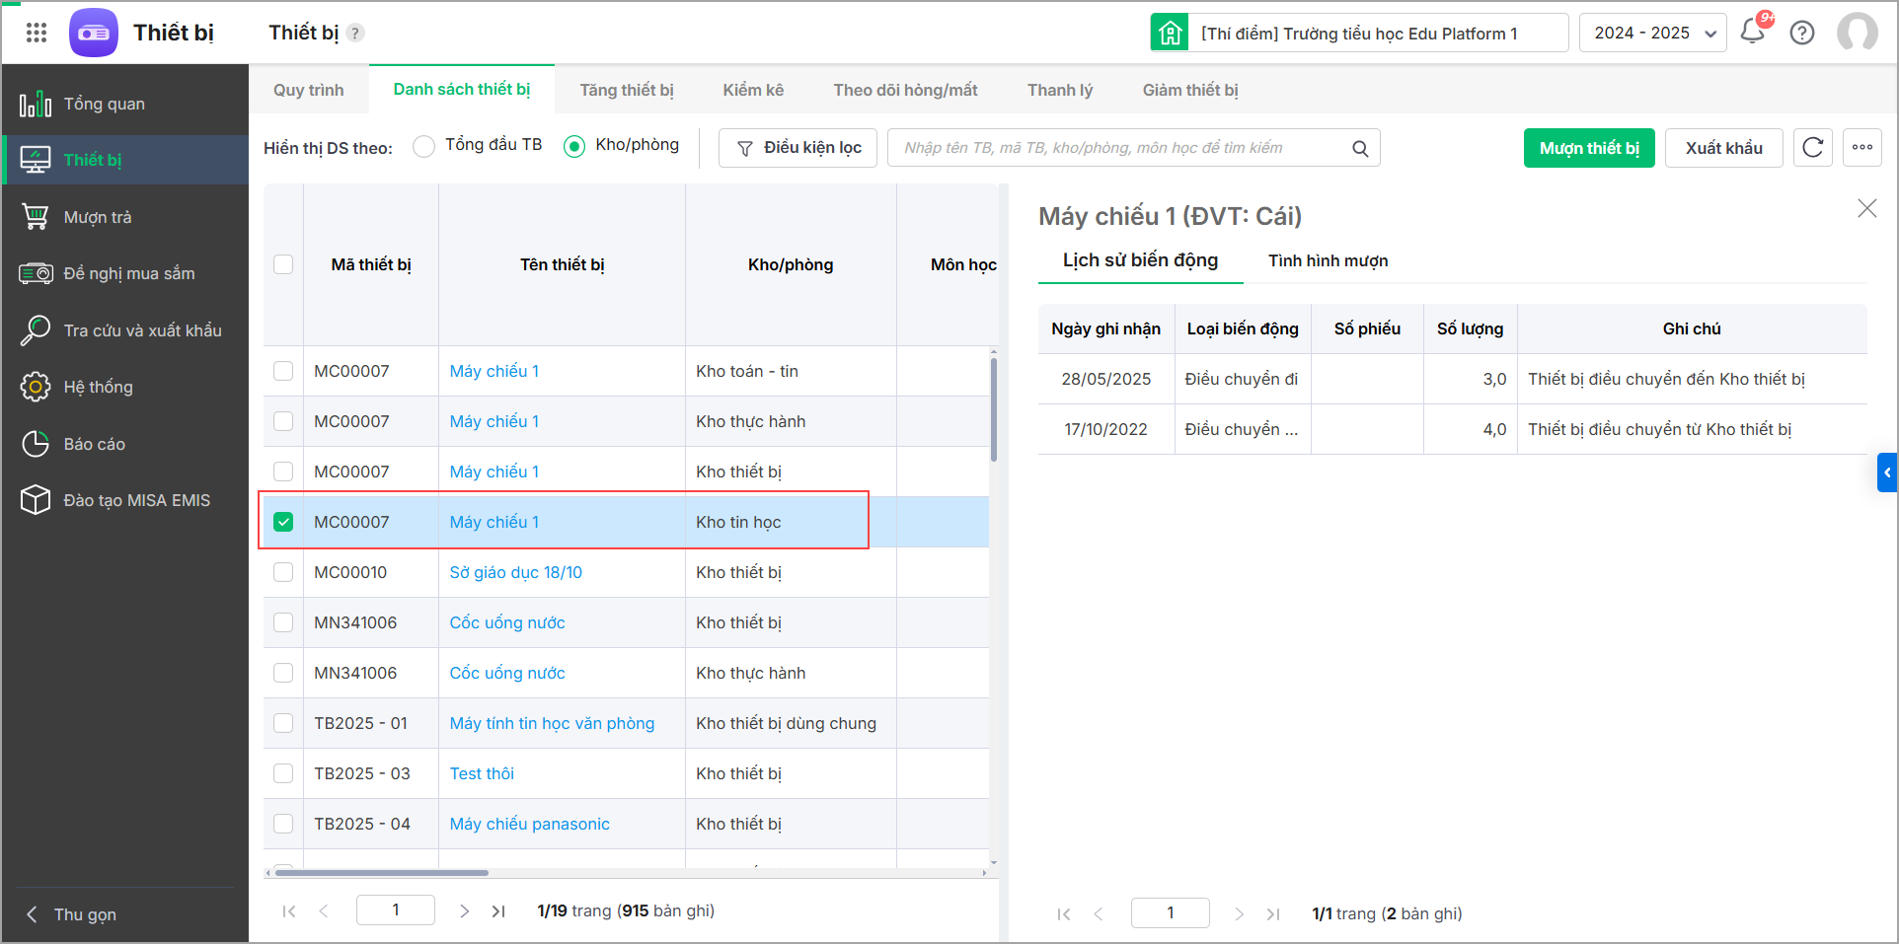Check the Cốc uống nước Kho thiết bị row
The width and height of the screenshot is (1899, 944).
(283, 622)
